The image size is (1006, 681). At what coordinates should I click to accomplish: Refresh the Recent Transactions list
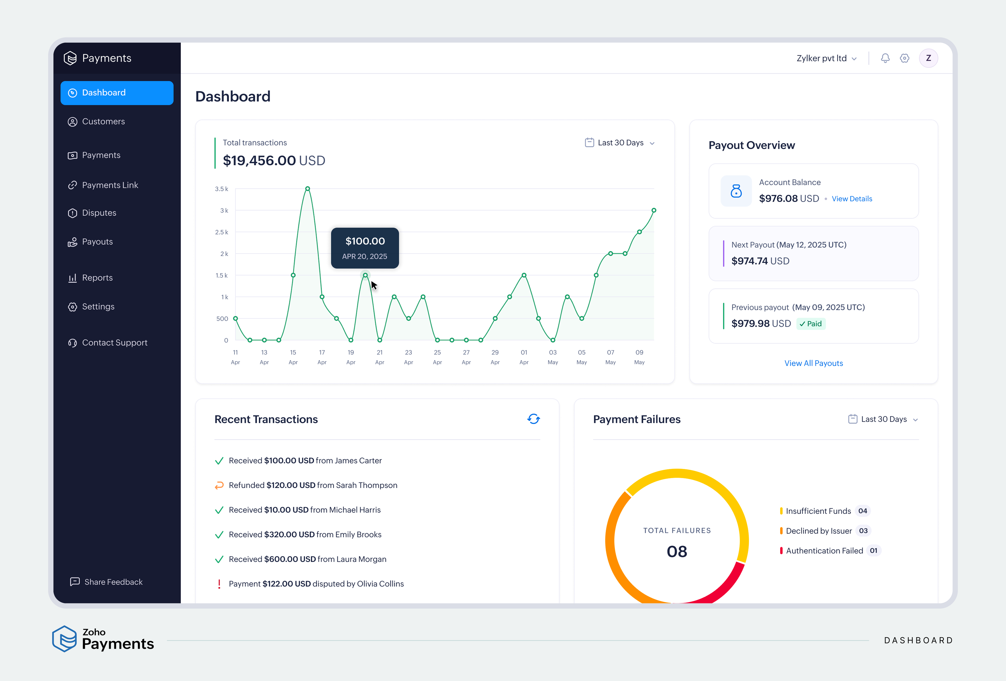[x=534, y=419]
